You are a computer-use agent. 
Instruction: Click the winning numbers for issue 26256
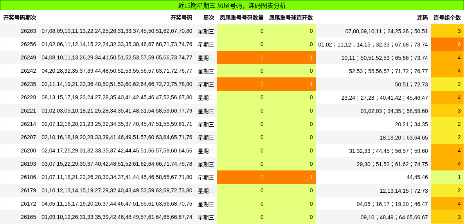click(117, 44)
